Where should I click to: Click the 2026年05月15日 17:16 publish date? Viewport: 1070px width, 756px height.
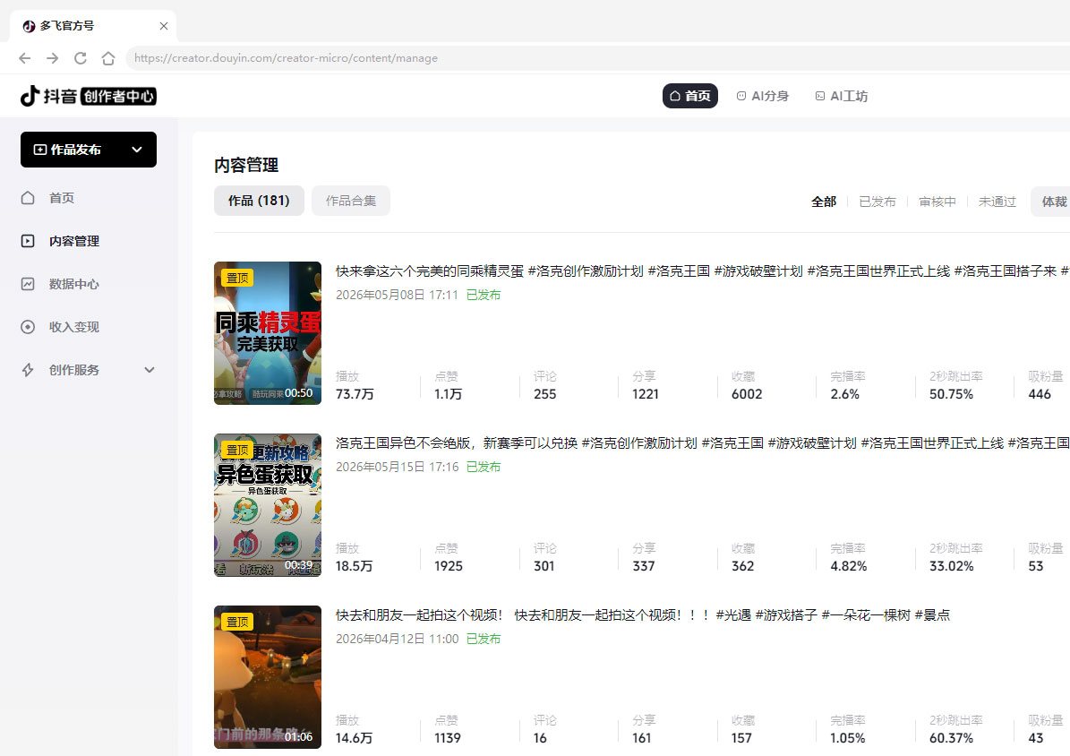coord(398,467)
